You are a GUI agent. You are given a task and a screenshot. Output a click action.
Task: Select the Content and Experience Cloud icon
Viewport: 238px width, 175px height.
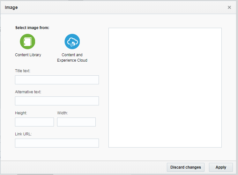pos(72,42)
